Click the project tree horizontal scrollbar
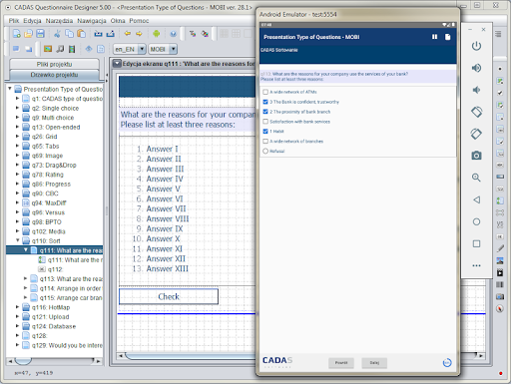 click(x=55, y=361)
